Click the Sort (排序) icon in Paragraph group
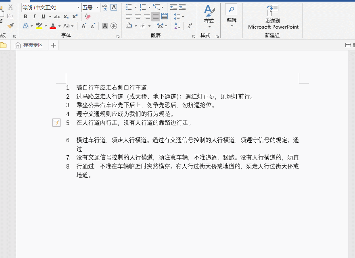Viewport: 355px width, 258px height. 177,26
